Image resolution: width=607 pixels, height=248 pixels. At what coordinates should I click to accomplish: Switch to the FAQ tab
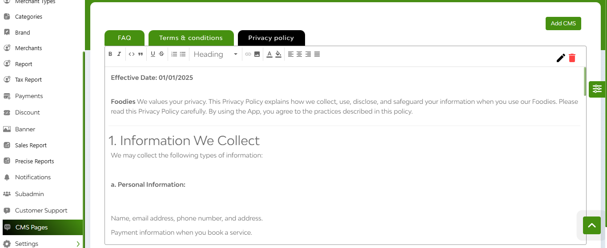click(x=125, y=38)
